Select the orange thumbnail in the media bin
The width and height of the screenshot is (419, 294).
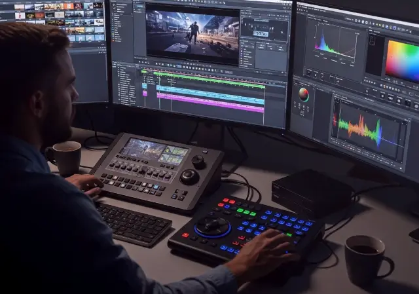(x=69, y=6)
